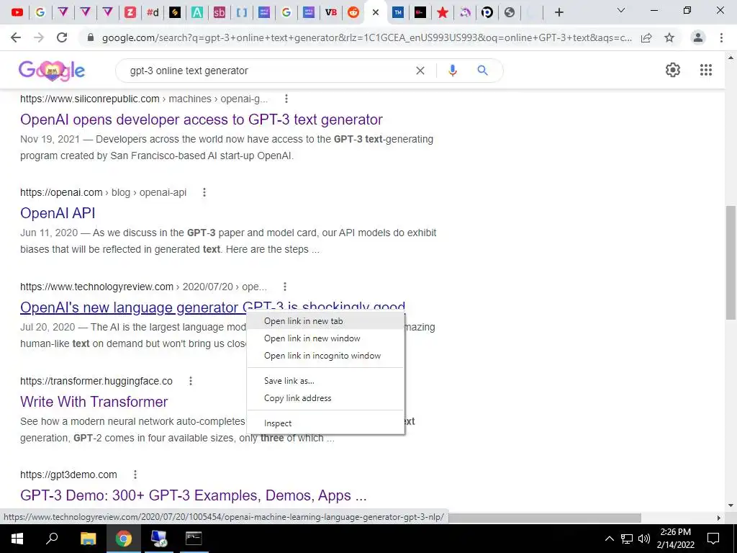This screenshot has width=737, height=553.
Task: Open Google search settings gear
Action: click(x=673, y=70)
